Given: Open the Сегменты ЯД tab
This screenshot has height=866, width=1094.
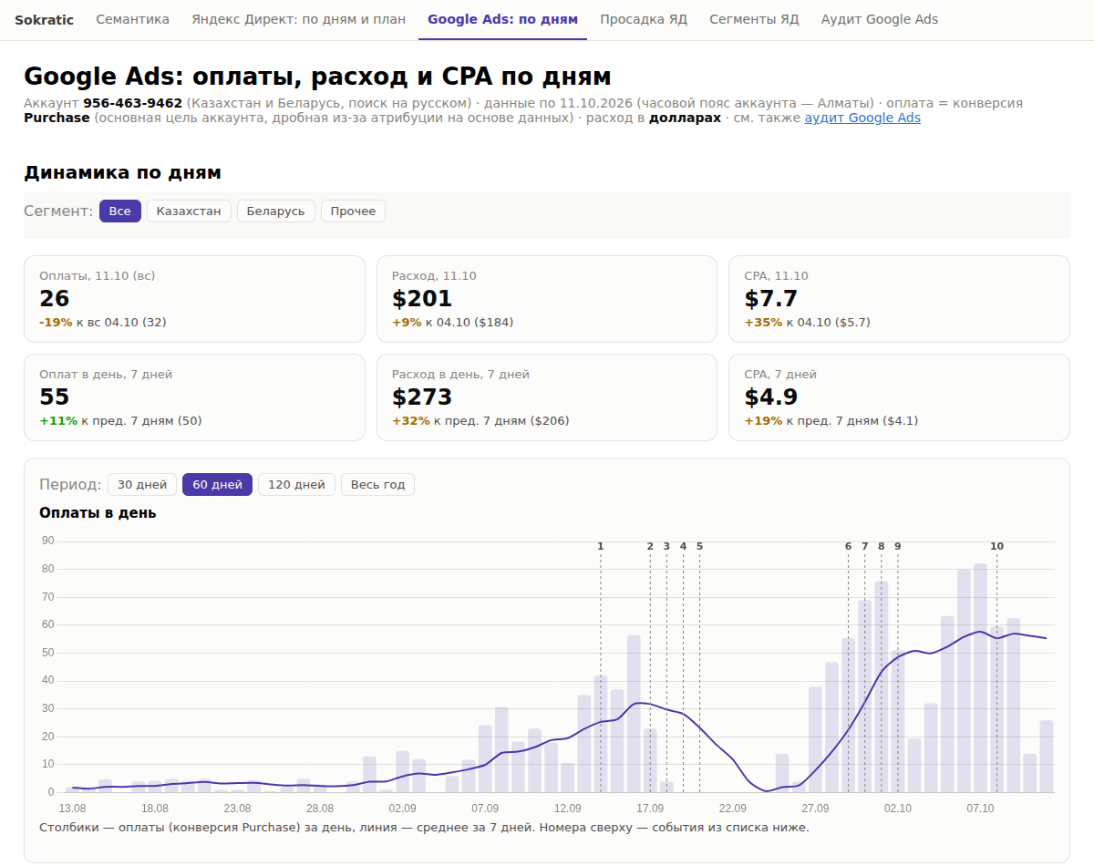Looking at the screenshot, I should (754, 19).
